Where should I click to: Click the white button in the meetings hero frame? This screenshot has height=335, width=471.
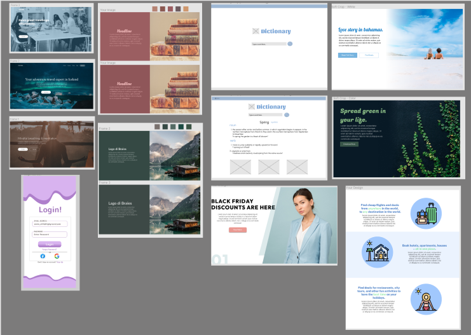point(23,36)
